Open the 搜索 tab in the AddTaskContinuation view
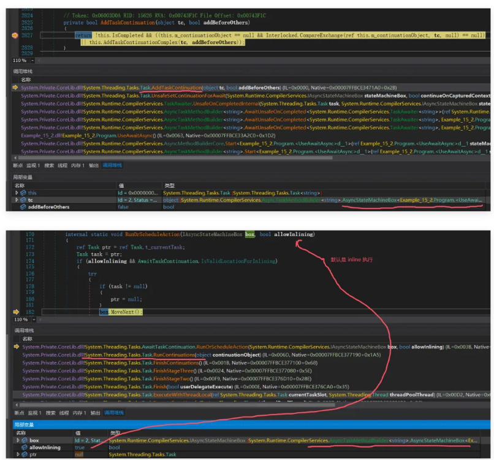 (49, 165)
